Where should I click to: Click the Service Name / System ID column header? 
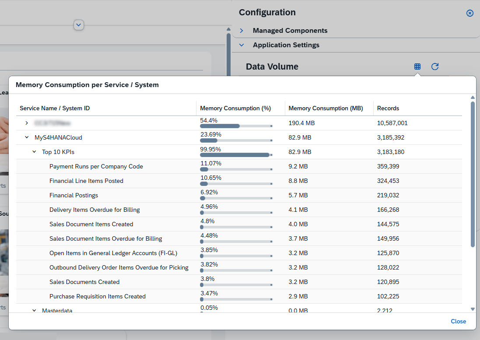55,108
